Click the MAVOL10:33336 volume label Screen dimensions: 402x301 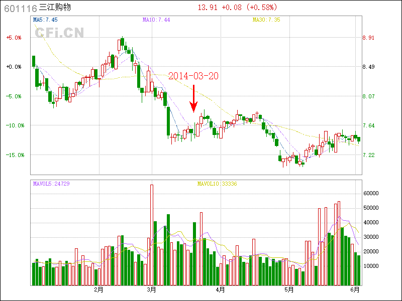pyautogui.click(x=217, y=184)
